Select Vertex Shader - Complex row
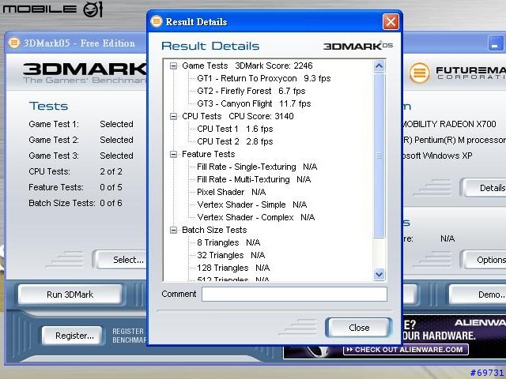This screenshot has height=379, width=506. point(255,217)
